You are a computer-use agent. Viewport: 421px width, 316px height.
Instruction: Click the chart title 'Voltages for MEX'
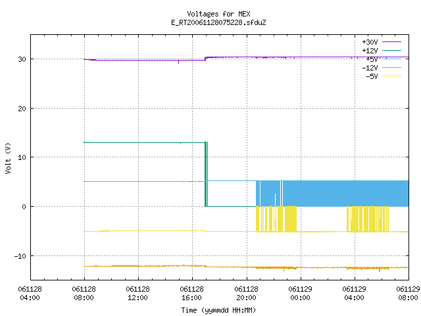pyautogui.click(x=218, y=14)
